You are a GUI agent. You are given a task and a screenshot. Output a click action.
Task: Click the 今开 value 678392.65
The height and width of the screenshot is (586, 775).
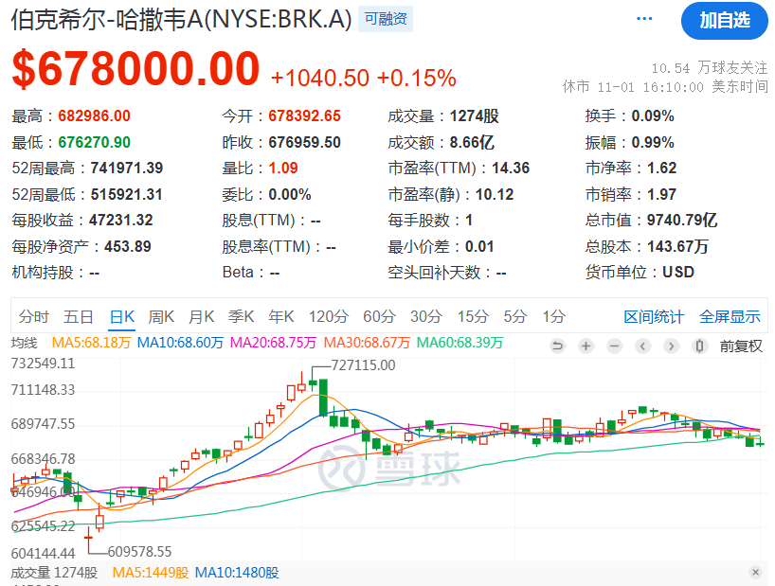click(304, 116)
